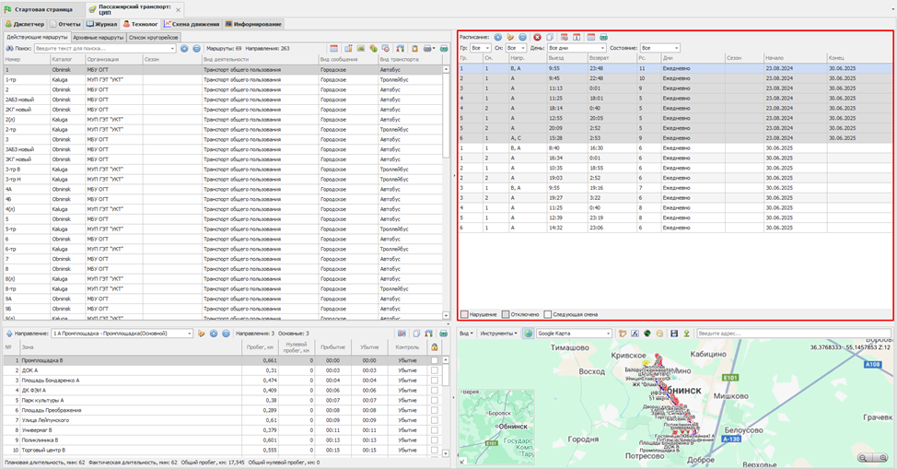Viewport: 897px width, 469px height.
Task: Remove a route with the blue minus icon beside search
Action: [x=196, y=49]
